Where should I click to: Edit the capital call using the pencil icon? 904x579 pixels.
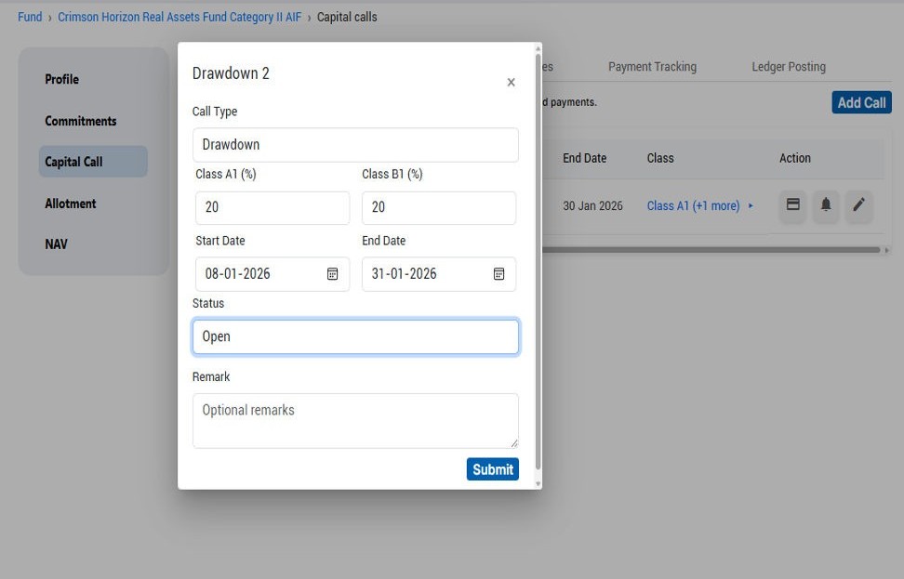pos(858,206)
